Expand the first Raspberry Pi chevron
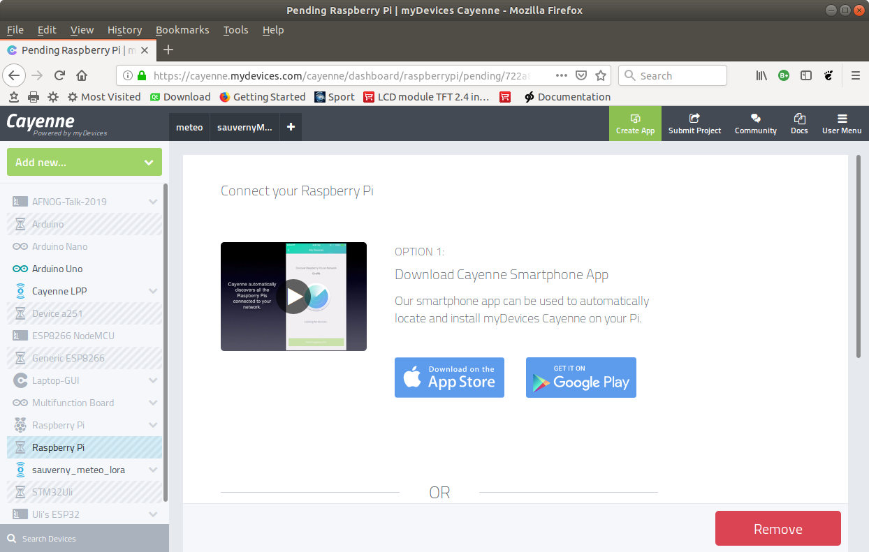Screen dimensions: 869x552 point(153,425)
